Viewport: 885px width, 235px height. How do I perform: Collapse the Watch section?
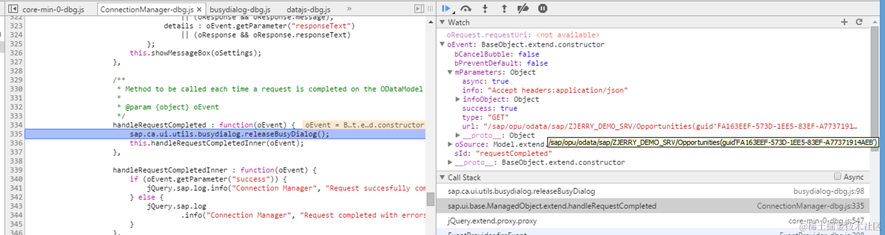442,23
